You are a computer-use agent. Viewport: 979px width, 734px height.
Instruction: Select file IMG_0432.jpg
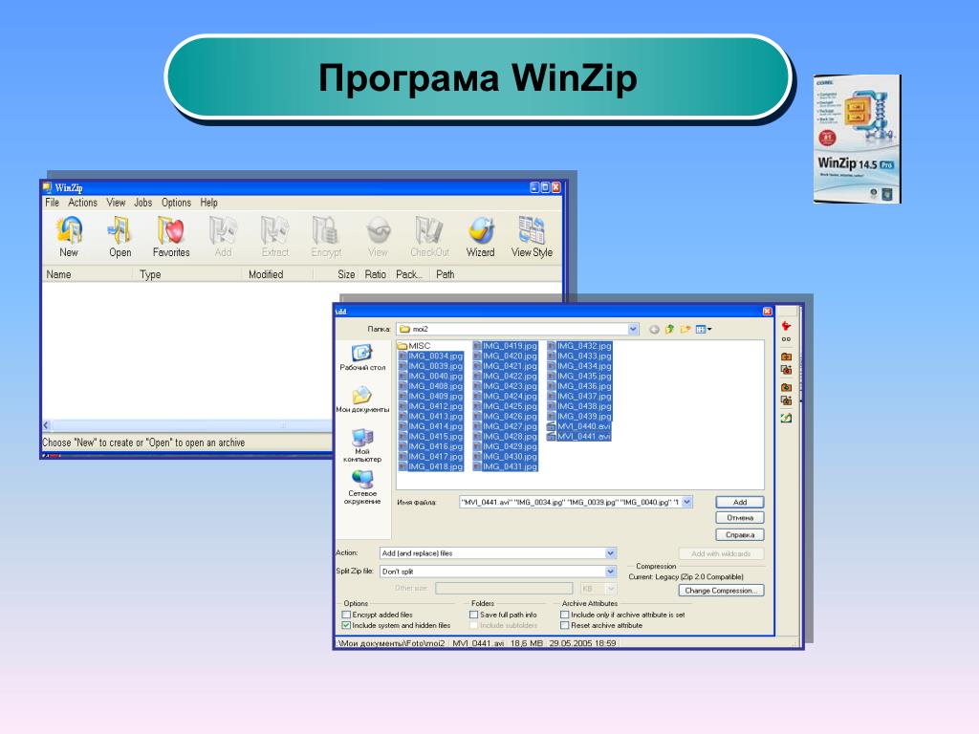(x=579, y=346)
